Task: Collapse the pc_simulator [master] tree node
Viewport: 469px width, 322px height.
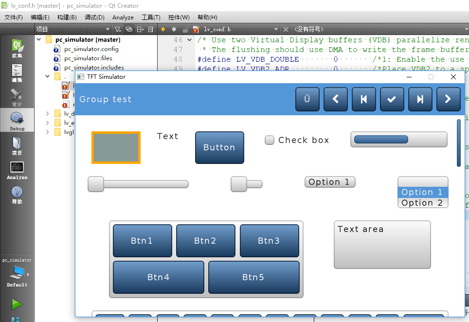Action: coord(39,39)
